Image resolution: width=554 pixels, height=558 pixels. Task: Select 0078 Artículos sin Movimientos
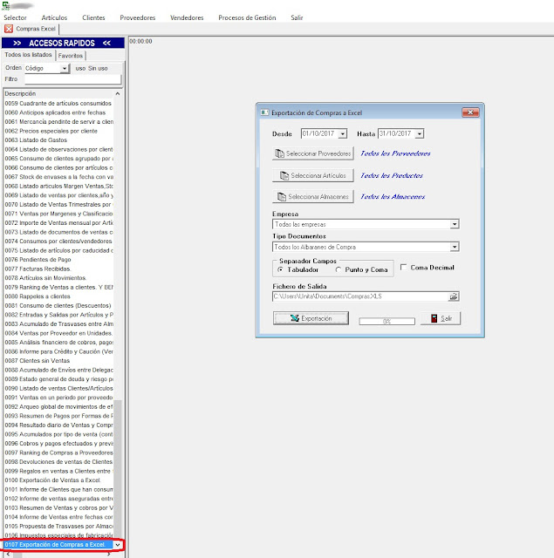pos(58,278)
